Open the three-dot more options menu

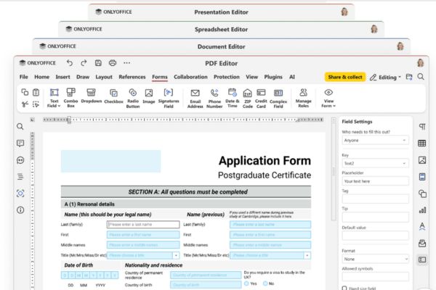(126, 63)
